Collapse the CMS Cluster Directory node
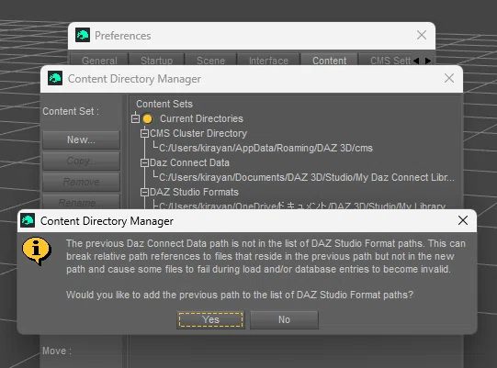The height and width of the screenshot is (368, 497). pyautogui.click(x=144, y=133)
